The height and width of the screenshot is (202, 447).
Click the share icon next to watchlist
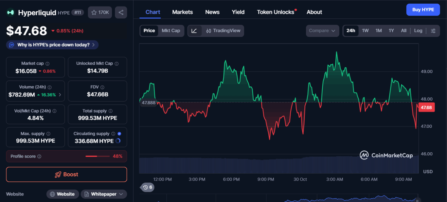tap(121, 12)
